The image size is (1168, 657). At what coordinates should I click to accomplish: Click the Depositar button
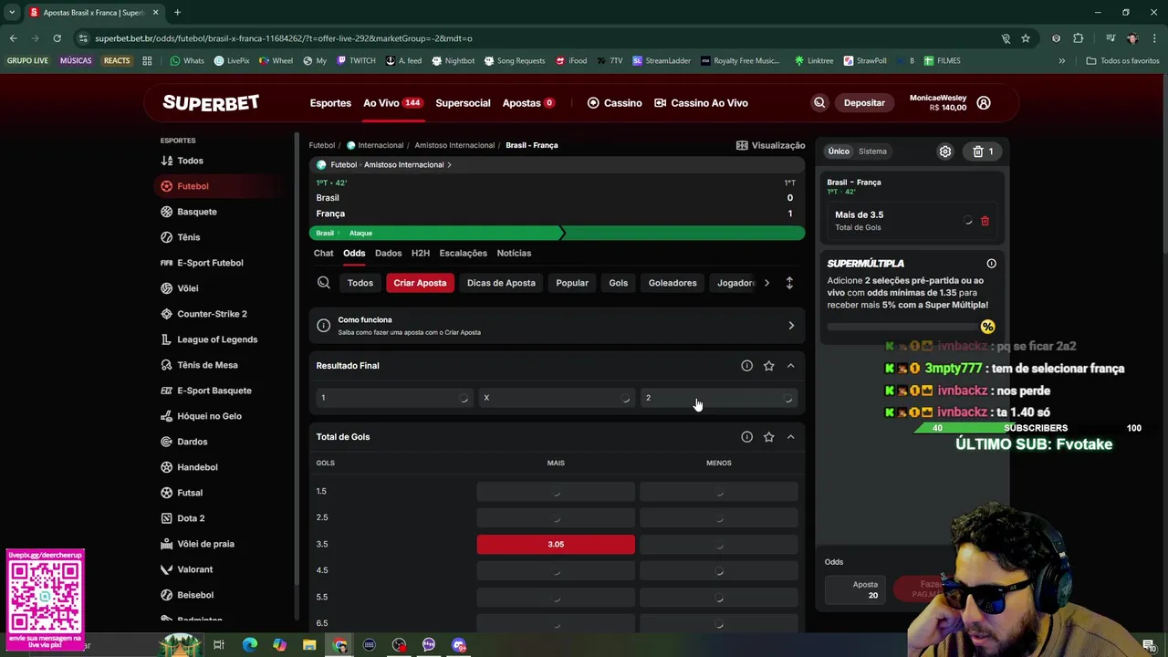(x=864, y=103)
